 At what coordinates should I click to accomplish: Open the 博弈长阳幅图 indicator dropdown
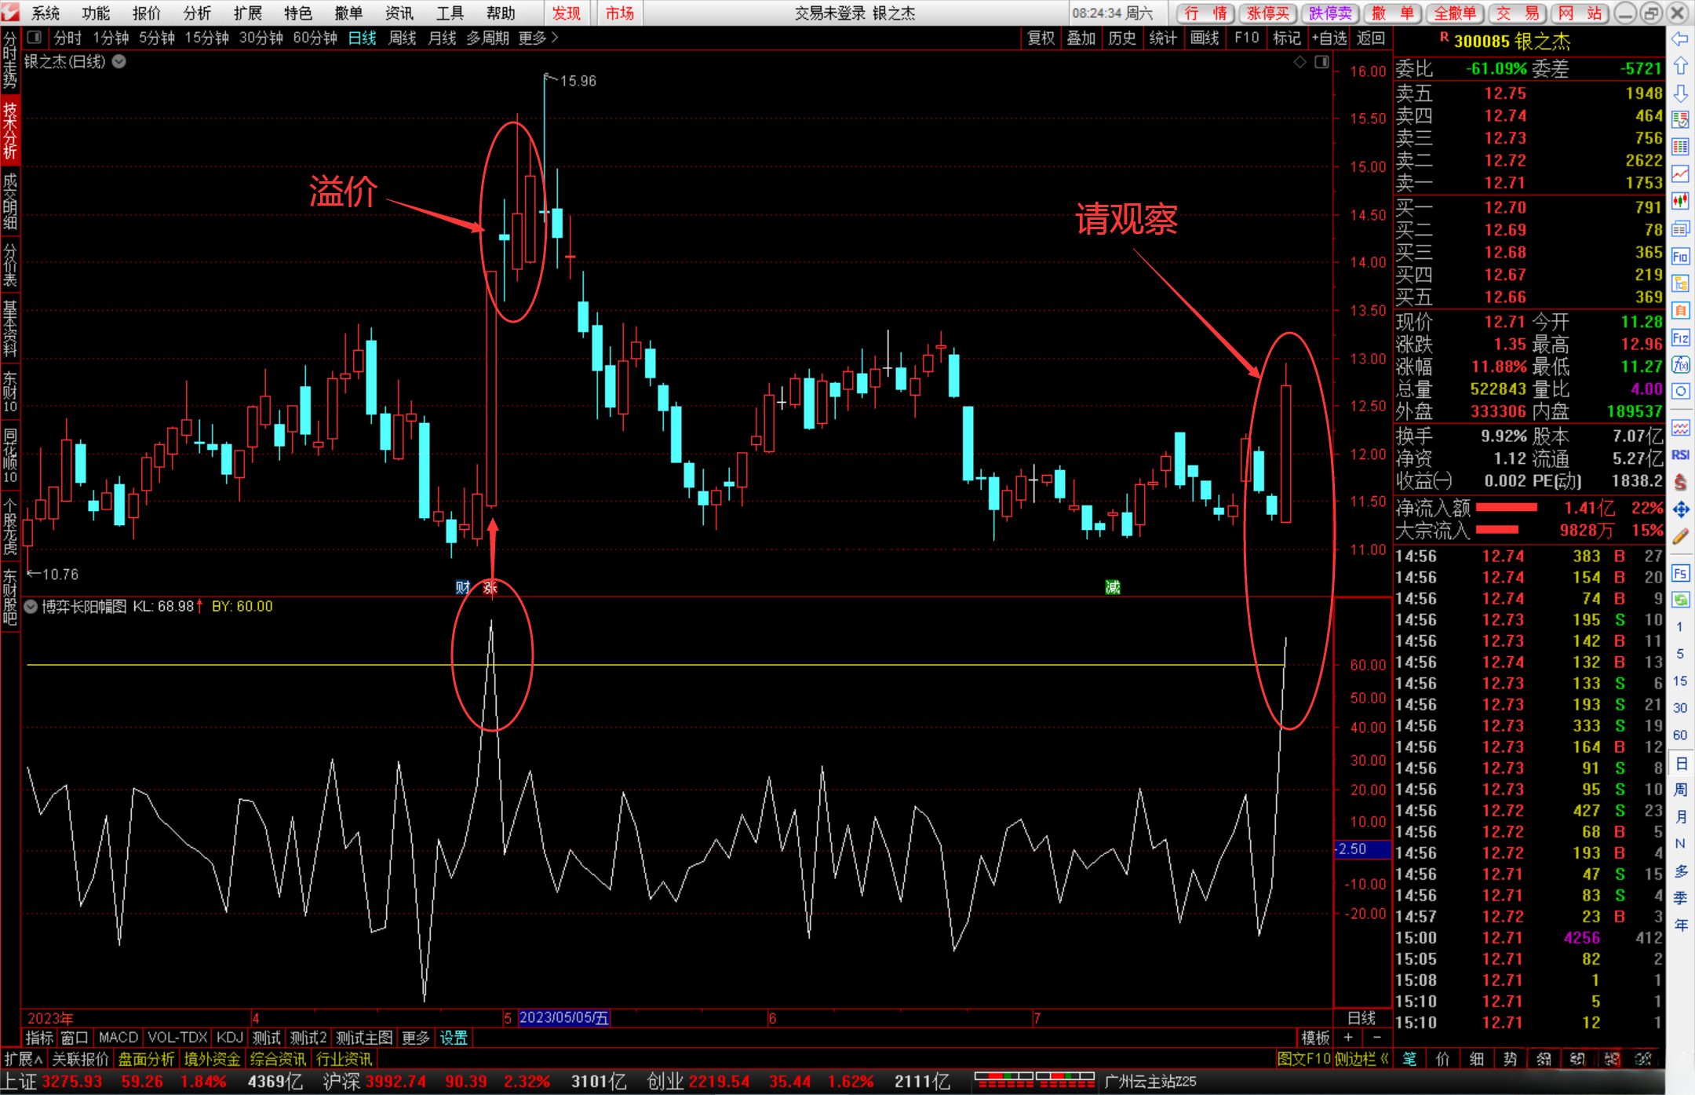coord(31,606)
